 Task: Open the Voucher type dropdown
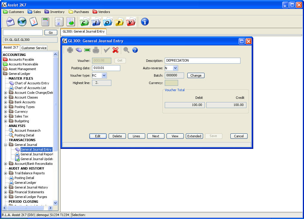pos(104,75)
